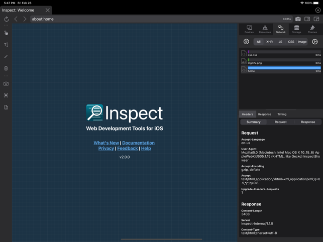Click the Content-Length value 3408
Image resolution: width=323 pixels, height=242 pixels.
point(245,214)
